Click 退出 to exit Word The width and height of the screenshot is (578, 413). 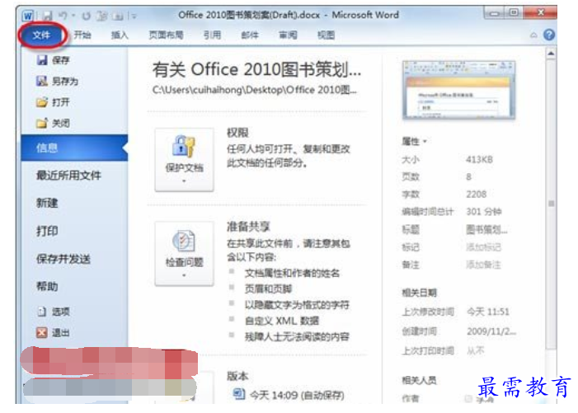pos(54,333)
